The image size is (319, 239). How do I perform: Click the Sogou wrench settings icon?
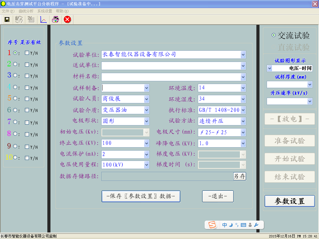click(x=256, y=225)
